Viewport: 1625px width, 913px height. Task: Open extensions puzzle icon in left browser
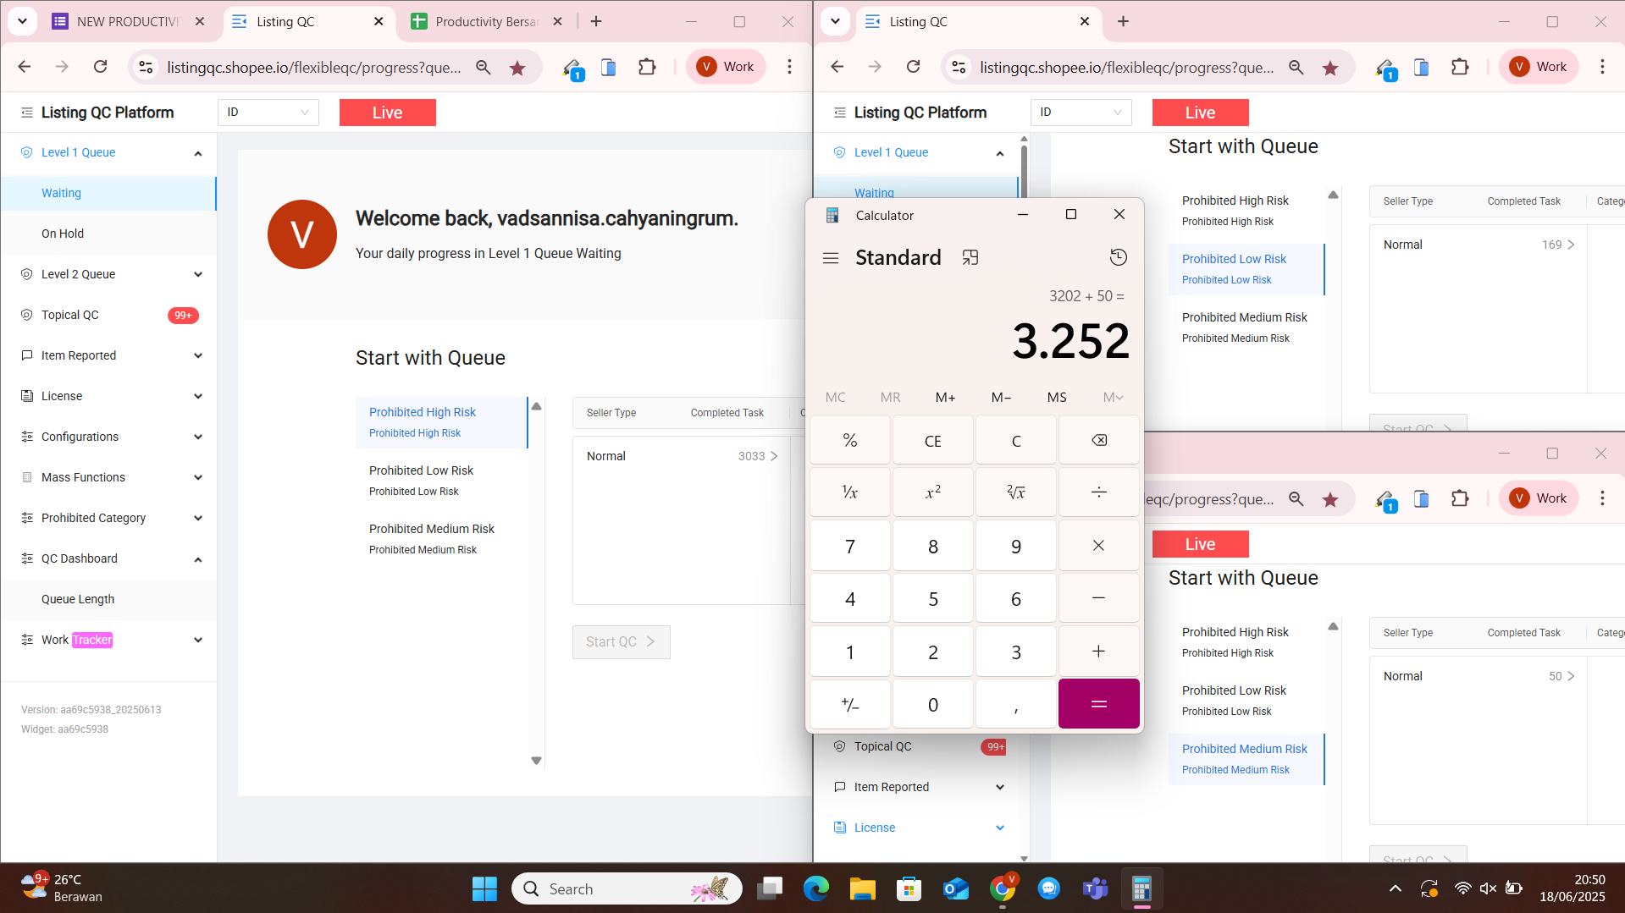[x=647, y=67]
